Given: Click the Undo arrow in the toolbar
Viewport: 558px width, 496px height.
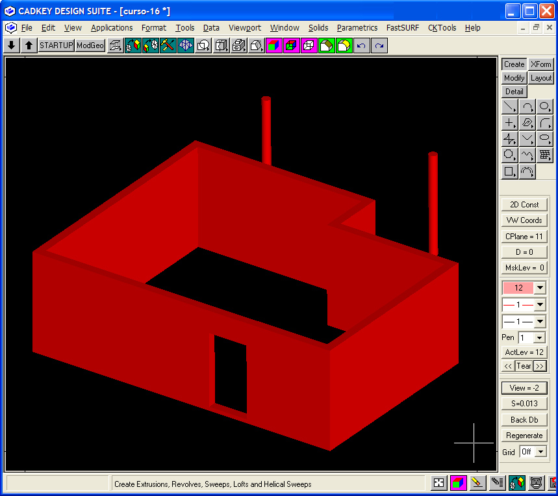Looking at the screenshot, I should (x=362, y=46).
